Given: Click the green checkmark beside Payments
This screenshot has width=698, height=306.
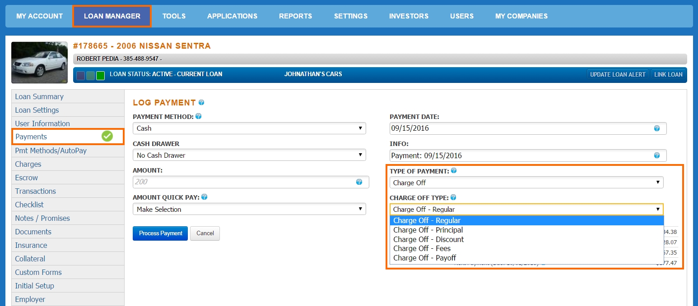Looking at the screenshot, I should point(107,137).
